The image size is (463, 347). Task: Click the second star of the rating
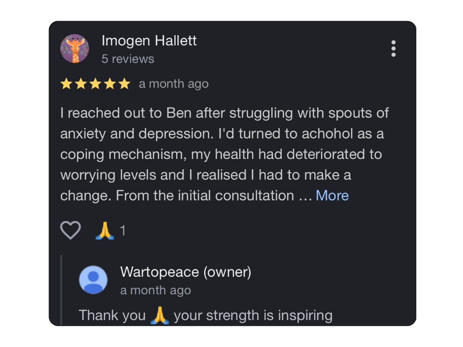[81, 84]
